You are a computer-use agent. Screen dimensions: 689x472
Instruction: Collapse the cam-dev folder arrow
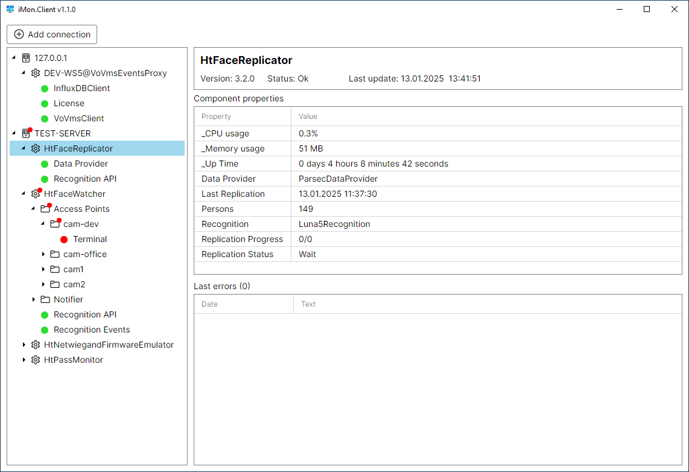tap(43, 224)
